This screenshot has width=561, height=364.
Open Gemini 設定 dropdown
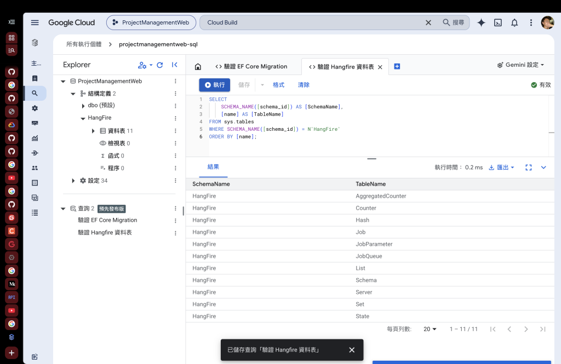520,65
